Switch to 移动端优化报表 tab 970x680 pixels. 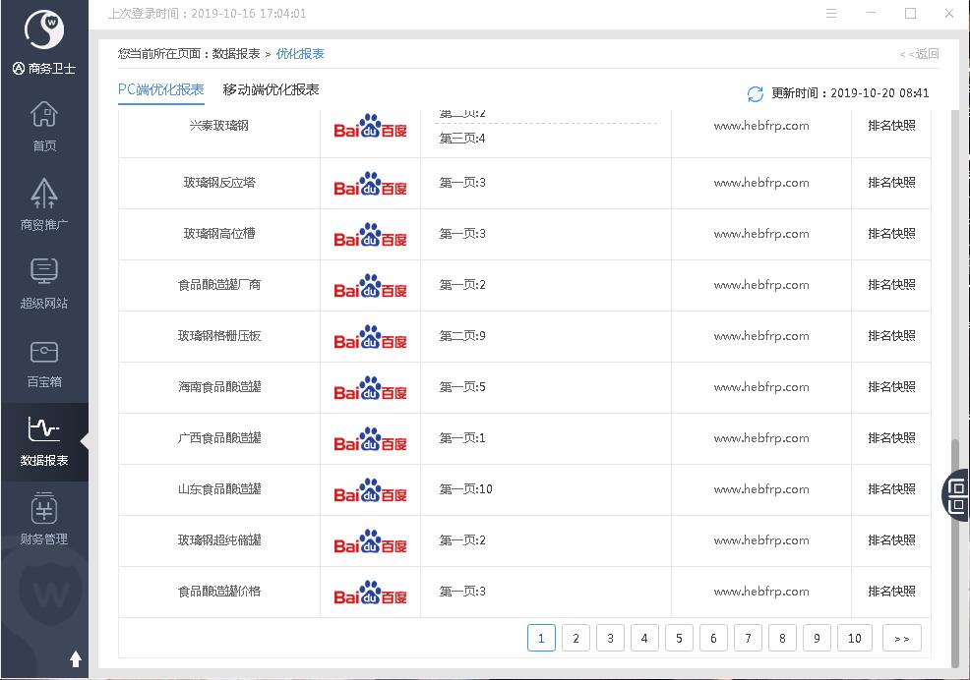pyautogui.click(x=271, y=89)
